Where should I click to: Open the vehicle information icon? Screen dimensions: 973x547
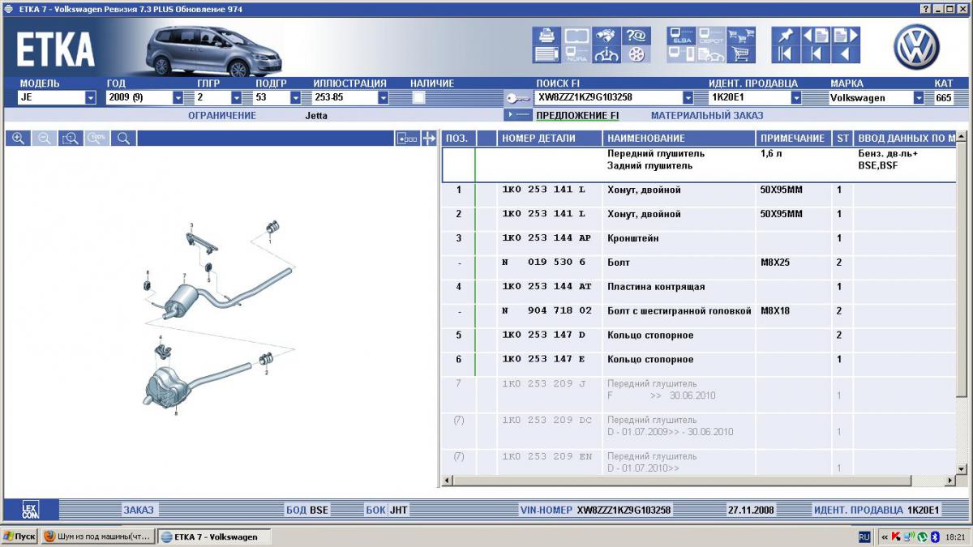606,54
